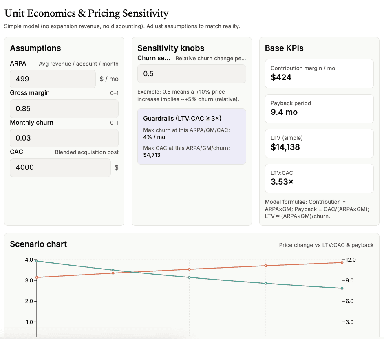
Task: Click rightmost data point on orange line
Action: click(342, 262)
